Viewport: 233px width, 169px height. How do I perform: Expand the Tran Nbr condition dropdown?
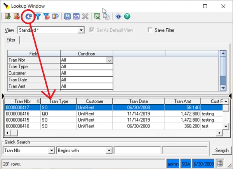pos(110,60)
